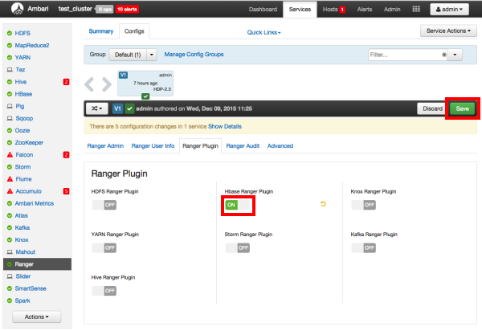Expand the Quick Links menu
The width and height of the screenshot is (482, 331).
pos(263,32)
